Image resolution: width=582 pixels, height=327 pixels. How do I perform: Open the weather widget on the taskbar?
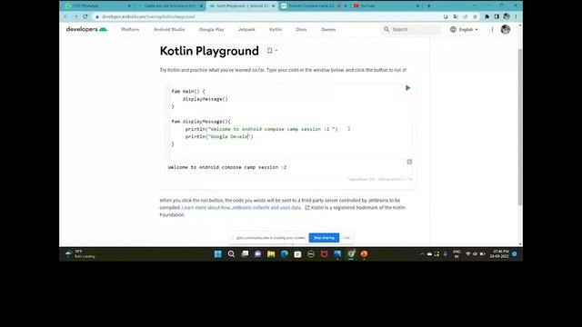[x=80, y=254]
